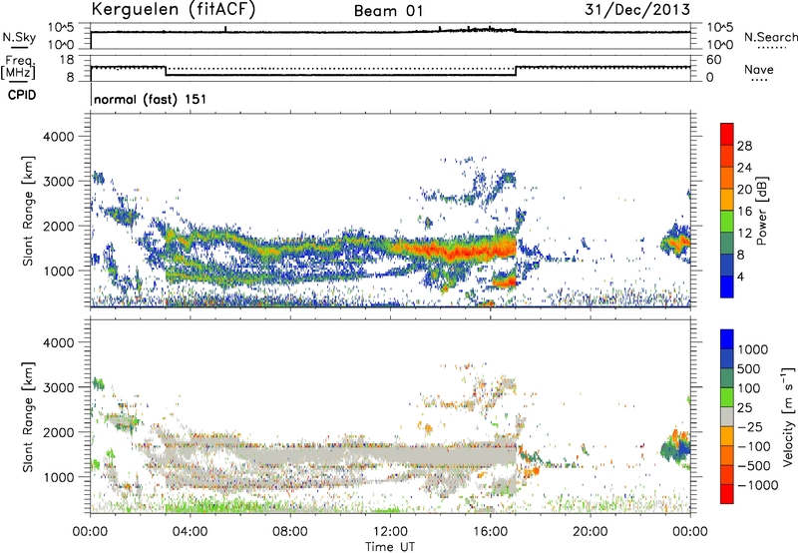This screenshot has width=798, height=553.
Task: Click the '08:00' time axis tick
Action: [x=290, y=532]
